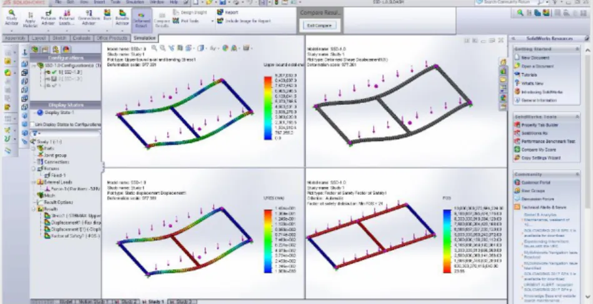
Task: Click the Apply Material icon
Action: tap(30, 19)
